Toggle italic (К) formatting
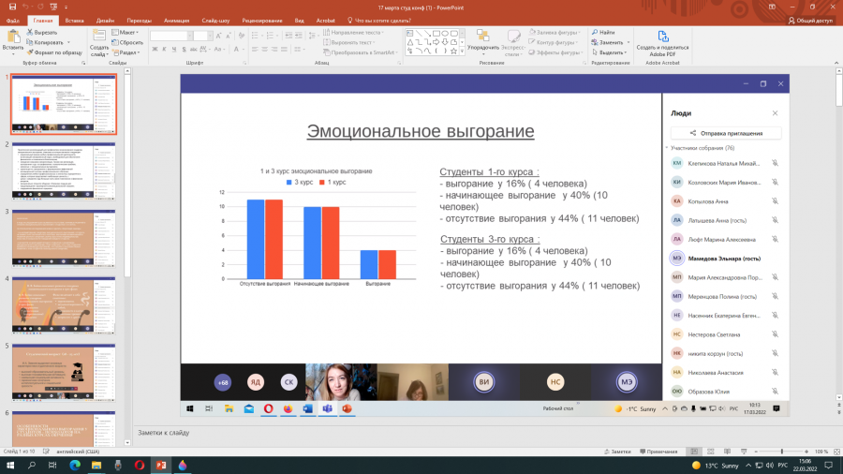843x474 pixels. [x=165, y=50]
